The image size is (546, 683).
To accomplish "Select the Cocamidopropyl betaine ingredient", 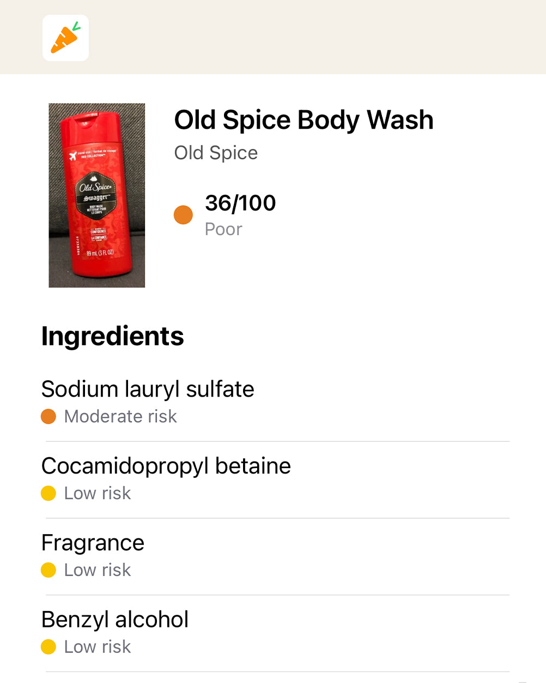I will (166, 466).
